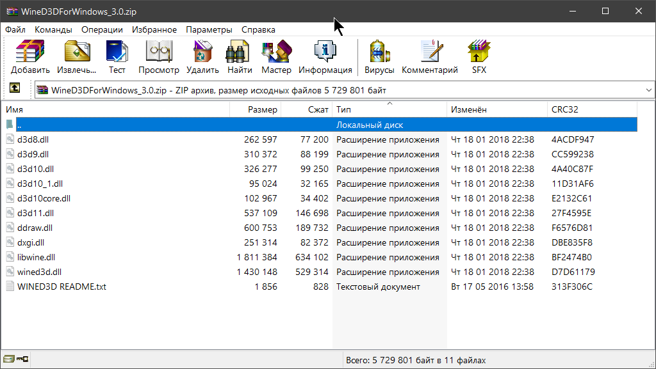
Task: Click the size value 1 430 148
Action: [x=257, y=272]
